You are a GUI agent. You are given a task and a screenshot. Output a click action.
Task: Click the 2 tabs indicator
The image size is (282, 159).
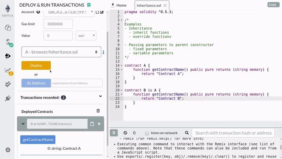click(273, 5)
